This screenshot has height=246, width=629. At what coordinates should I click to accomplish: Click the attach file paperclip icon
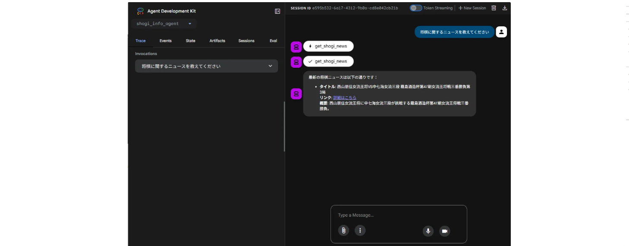pyautogui.click(x=343, y=230)
